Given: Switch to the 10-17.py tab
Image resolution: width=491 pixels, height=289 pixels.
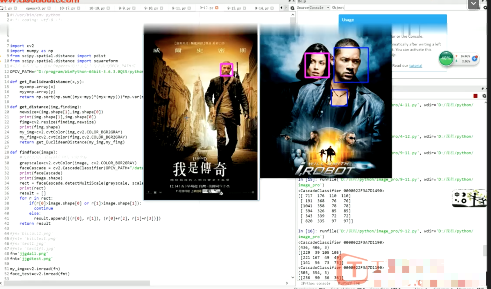Looking at the screenshot, I should [68, 8].
